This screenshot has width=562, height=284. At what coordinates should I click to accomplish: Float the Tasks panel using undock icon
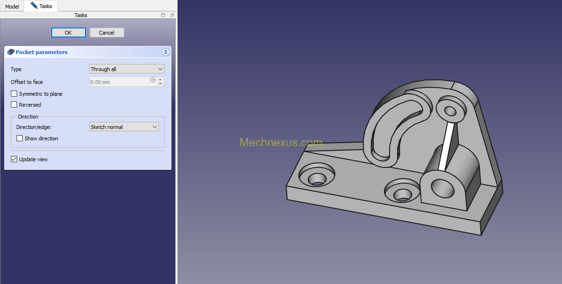click(172, 15)
